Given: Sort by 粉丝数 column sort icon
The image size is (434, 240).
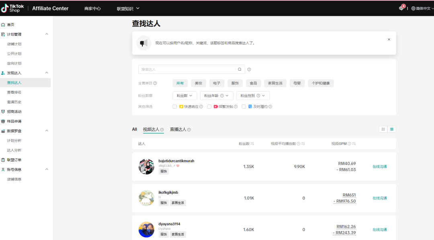Looking at the screenshot, I should 252,144.
